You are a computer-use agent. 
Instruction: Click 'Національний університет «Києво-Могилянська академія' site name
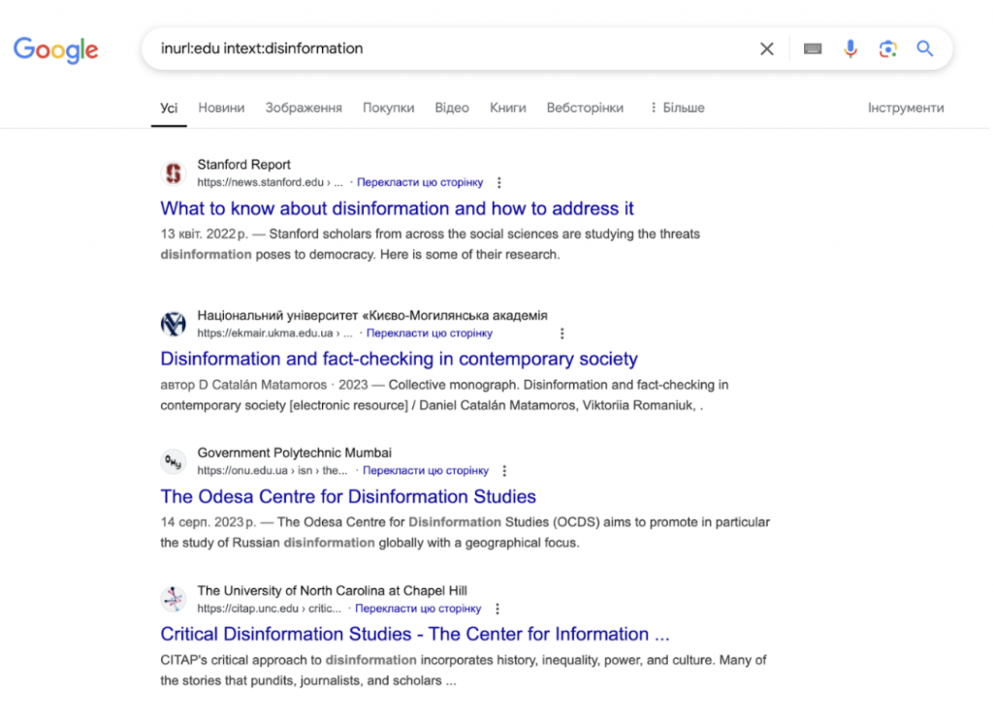372,315
